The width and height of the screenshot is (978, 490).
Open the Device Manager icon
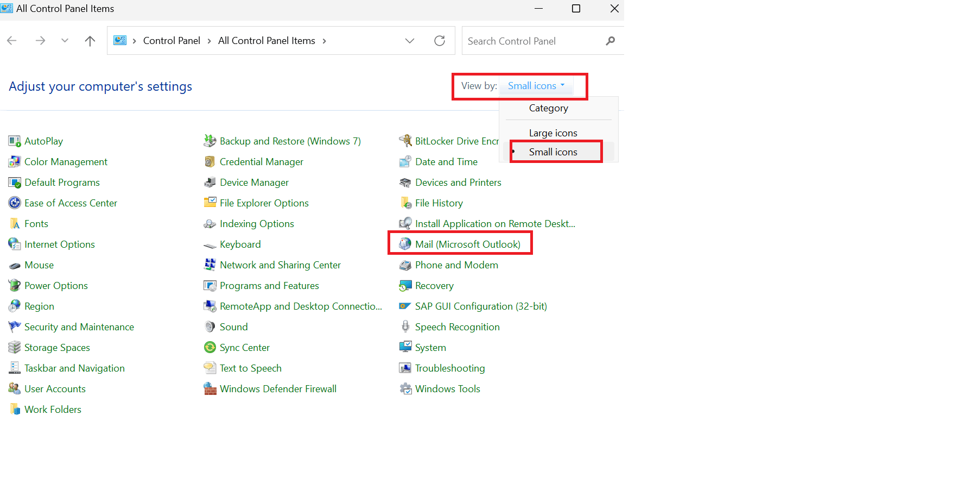click(x=254, y=182)
